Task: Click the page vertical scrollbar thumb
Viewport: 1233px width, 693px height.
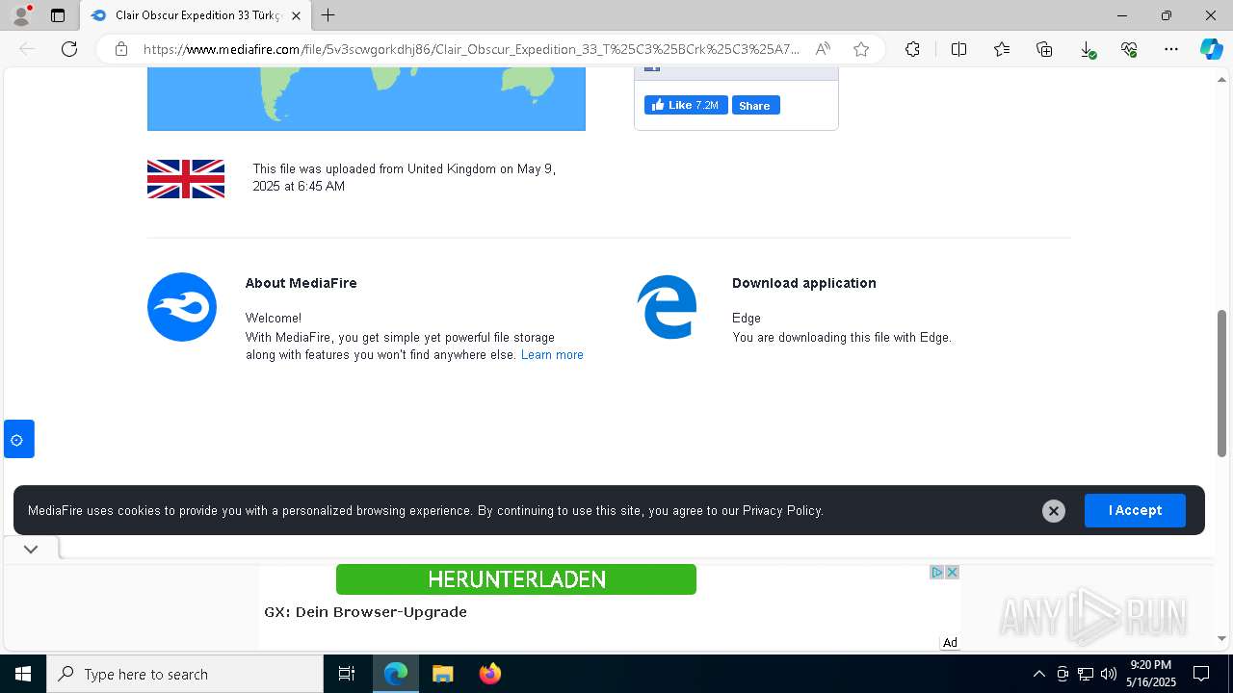Action: [x=1222, y=383]
